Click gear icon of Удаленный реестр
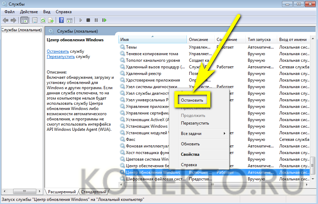This screenshot has height=204, width=318. click(x=122, y=74)
